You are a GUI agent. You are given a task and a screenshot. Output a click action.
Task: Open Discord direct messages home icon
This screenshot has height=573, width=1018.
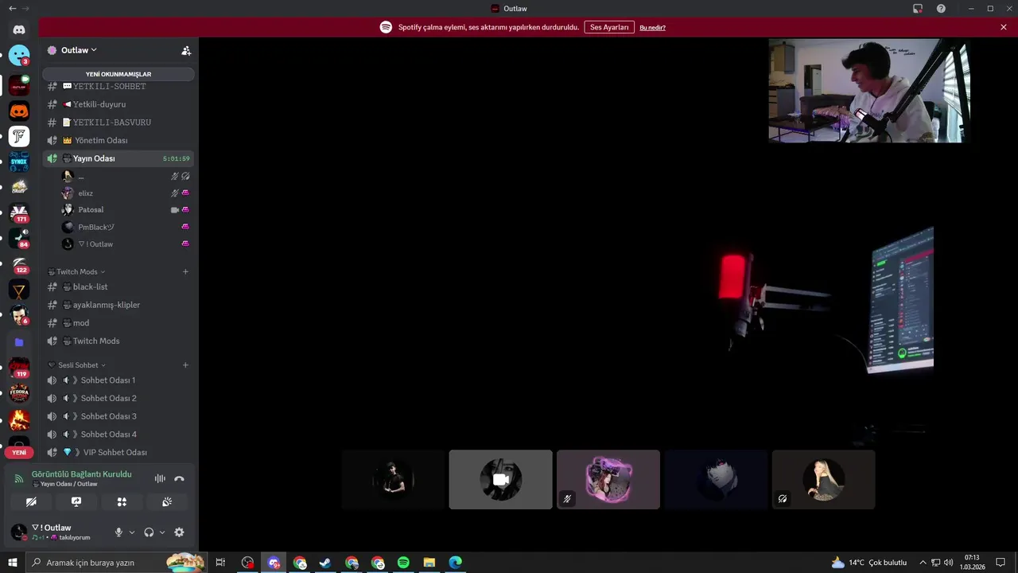tap(19, 29)
